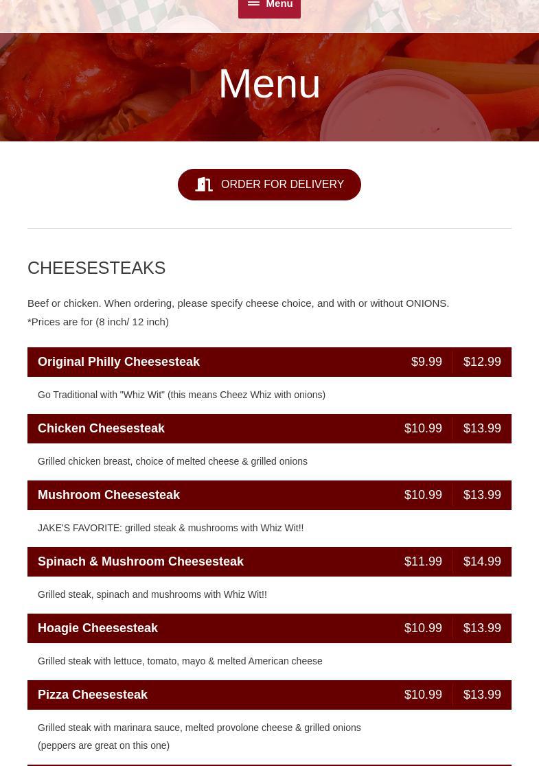The height and width of the screenshot is (766, 539).
Task: Click the $12.99 Original Philly price
Action: [481, 362]
